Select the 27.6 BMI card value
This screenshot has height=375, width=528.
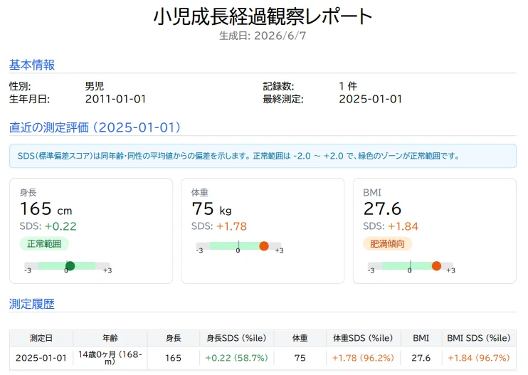point(382,208)
